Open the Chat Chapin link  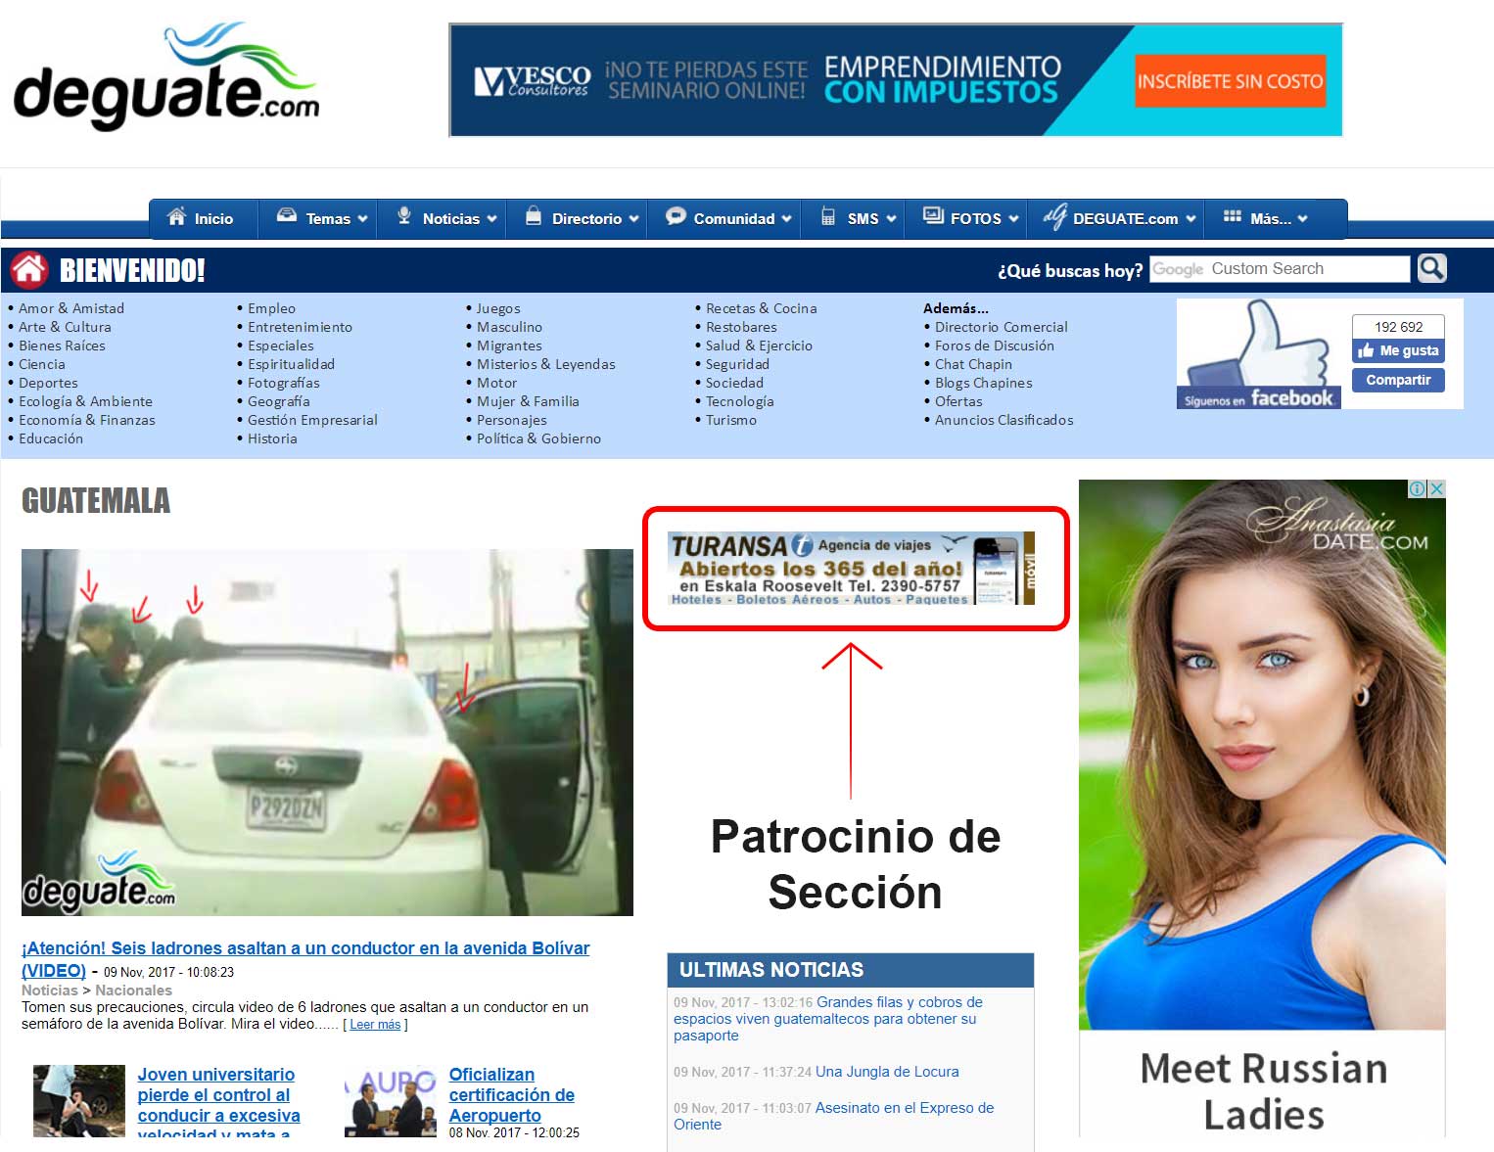[x=973, y=364]
